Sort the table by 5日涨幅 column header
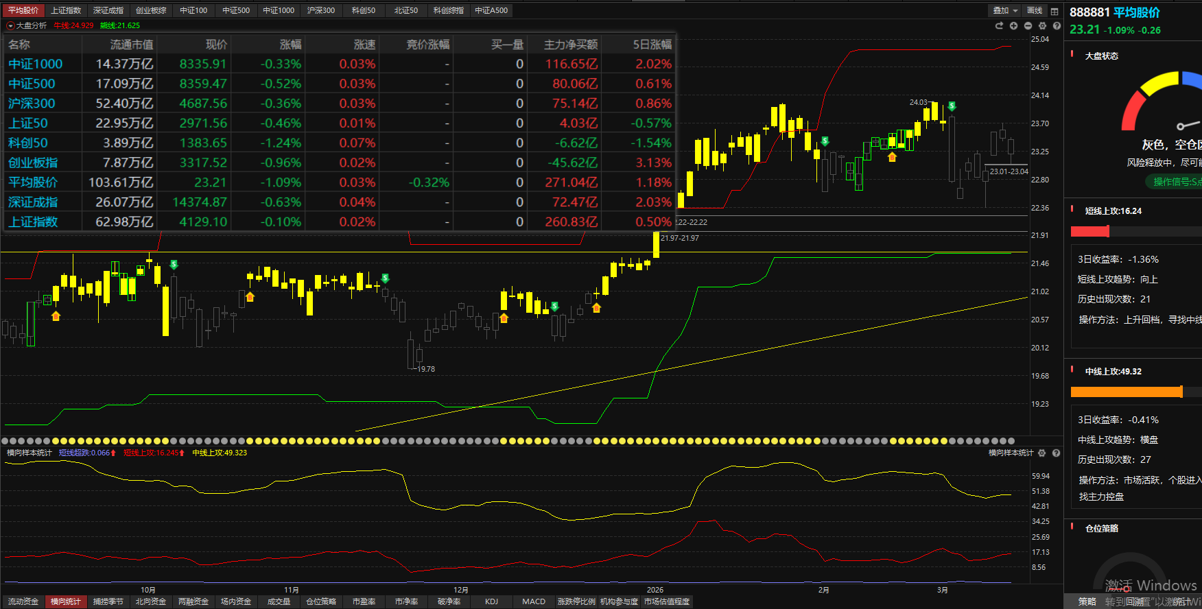Viewport: 1202px width, 609px height. (652, 45)
